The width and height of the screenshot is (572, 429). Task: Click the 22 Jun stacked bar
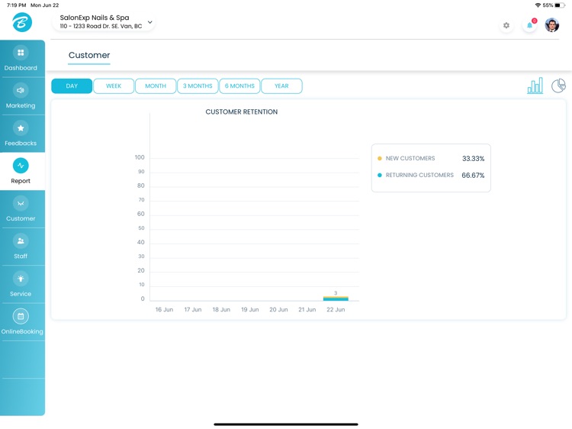click(x=336, y=298)
